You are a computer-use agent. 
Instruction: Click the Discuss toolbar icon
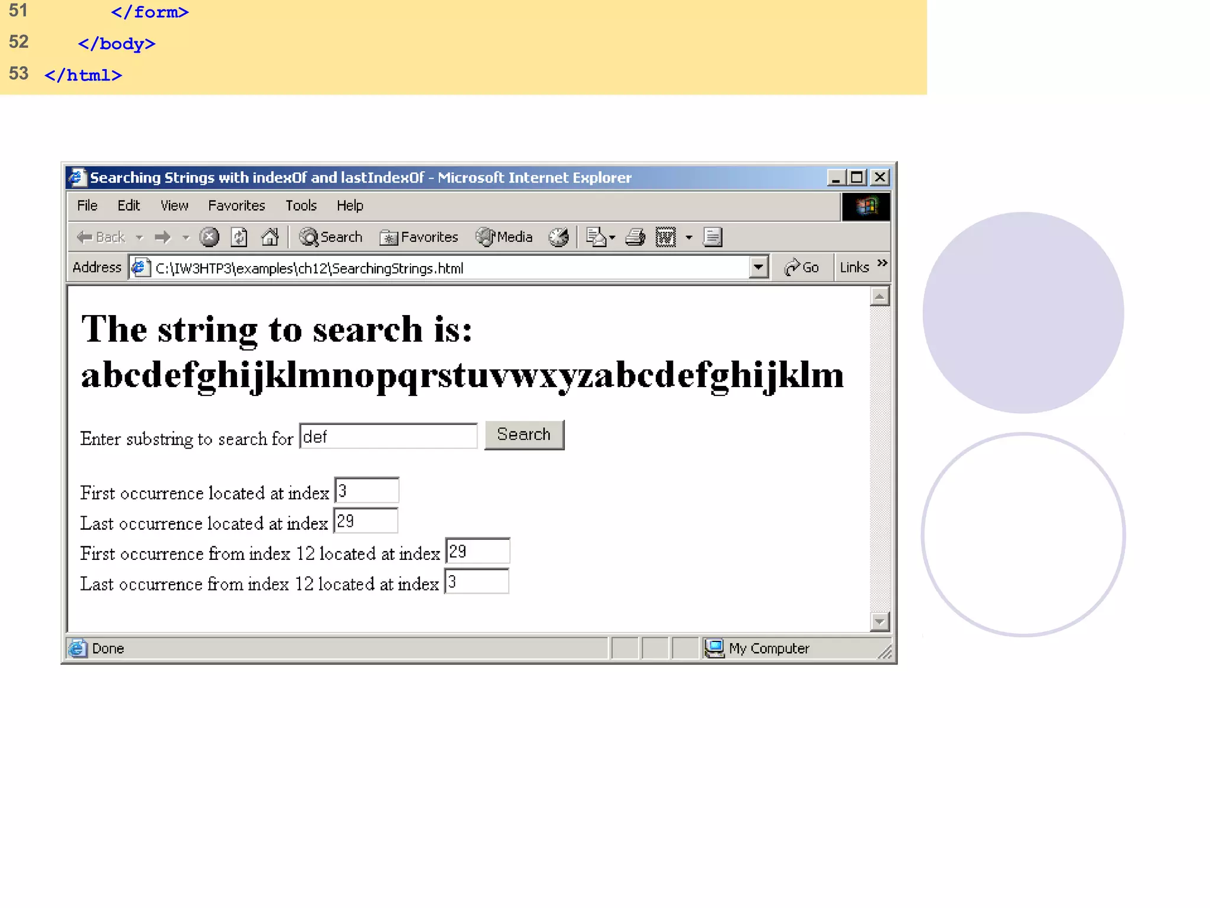(x=713, y=237)
